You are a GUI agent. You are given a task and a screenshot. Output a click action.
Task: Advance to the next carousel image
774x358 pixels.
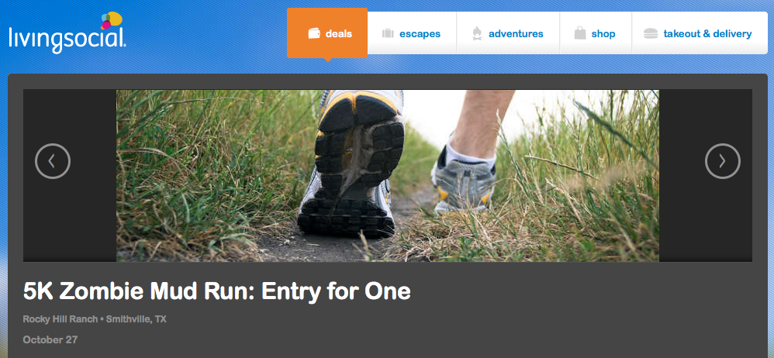pyautogui.click(x=723, y=161)
